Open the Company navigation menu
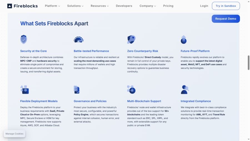 click(x=148, y=6)
